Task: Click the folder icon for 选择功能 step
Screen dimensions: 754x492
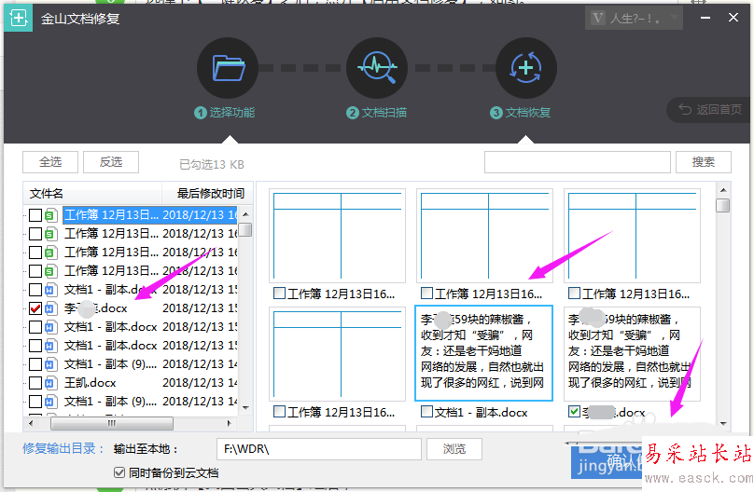Action: point(229,68)
